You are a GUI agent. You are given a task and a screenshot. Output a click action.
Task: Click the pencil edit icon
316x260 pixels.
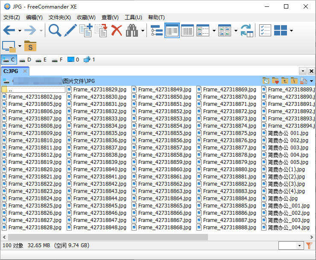coord(70,30)
